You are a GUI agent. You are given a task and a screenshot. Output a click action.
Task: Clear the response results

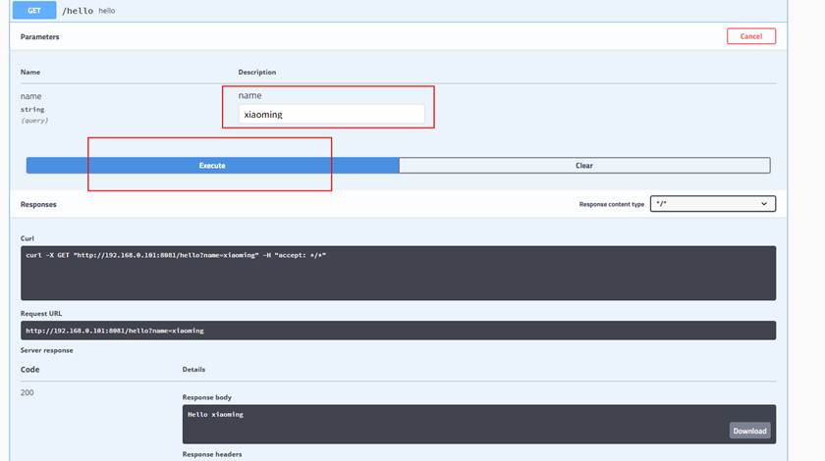(584, 165)
